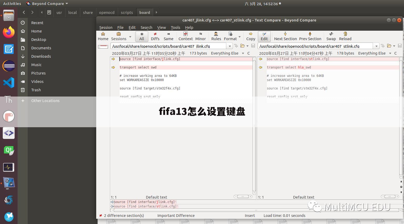The height and width of the screenshot is (224, 404).
Task: Toggle the All display filter
Action: 142,36
